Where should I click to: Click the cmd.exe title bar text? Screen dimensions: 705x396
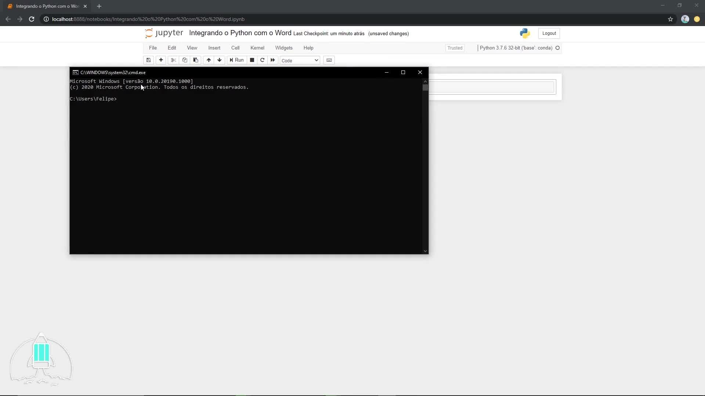point(113,73)
